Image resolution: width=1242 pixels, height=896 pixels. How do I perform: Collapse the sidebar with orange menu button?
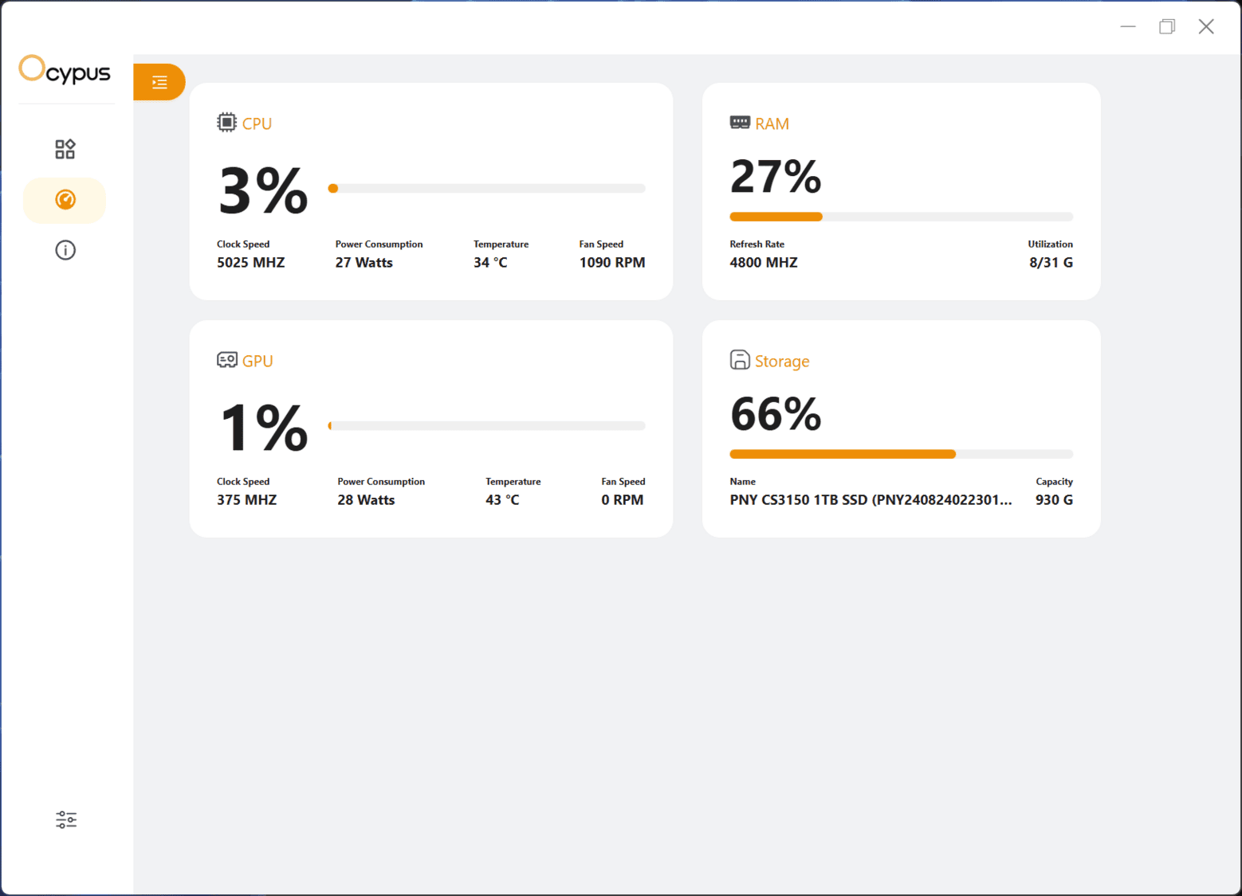click(159, 82)
